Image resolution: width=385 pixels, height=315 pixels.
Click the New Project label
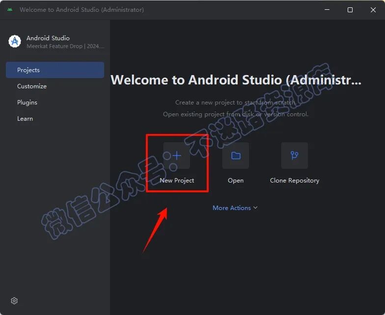[177, 181]
